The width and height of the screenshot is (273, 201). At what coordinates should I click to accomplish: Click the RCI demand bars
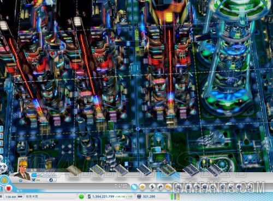[x=175, y=197]
